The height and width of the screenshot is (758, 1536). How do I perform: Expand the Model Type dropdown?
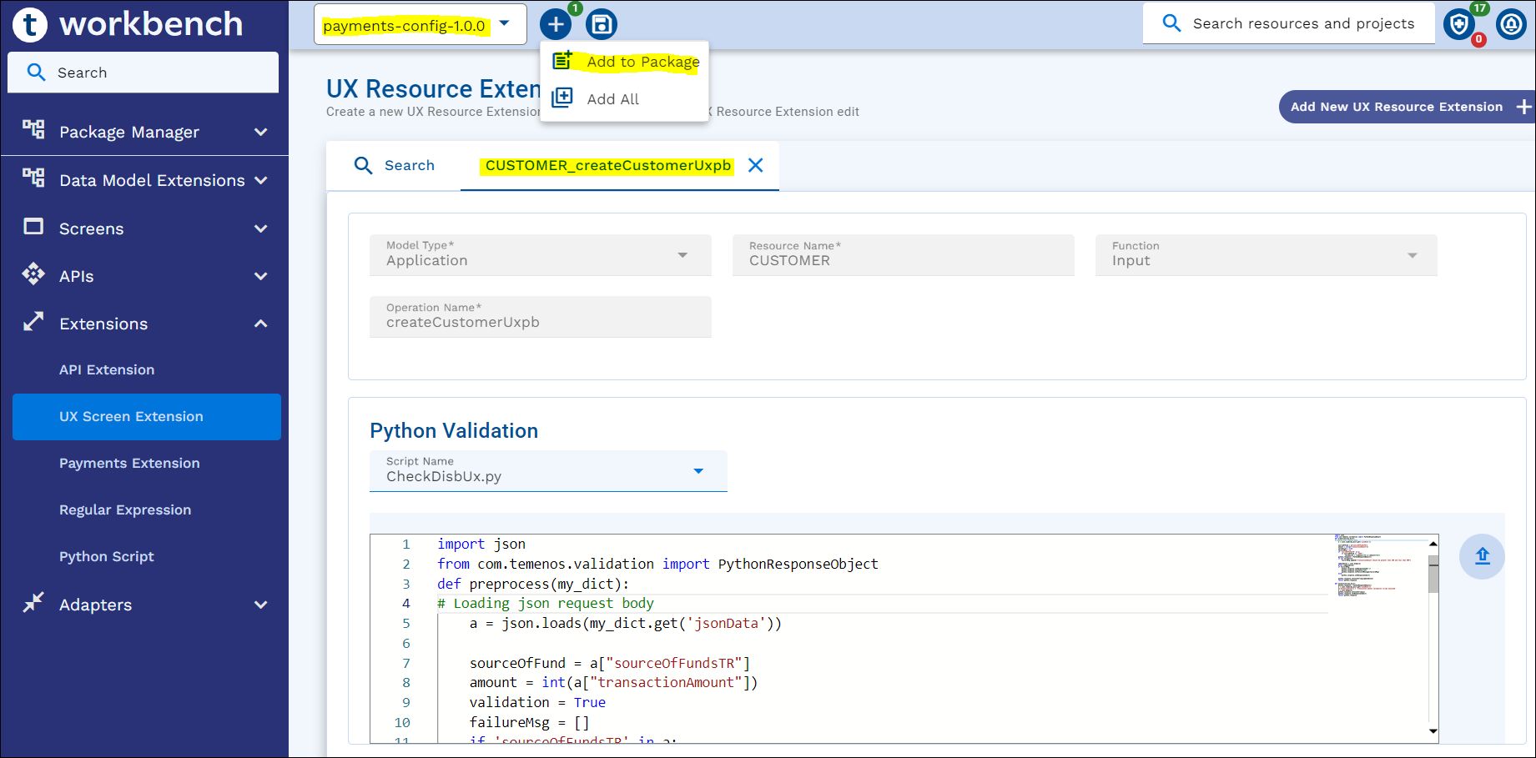pos(682,255)
